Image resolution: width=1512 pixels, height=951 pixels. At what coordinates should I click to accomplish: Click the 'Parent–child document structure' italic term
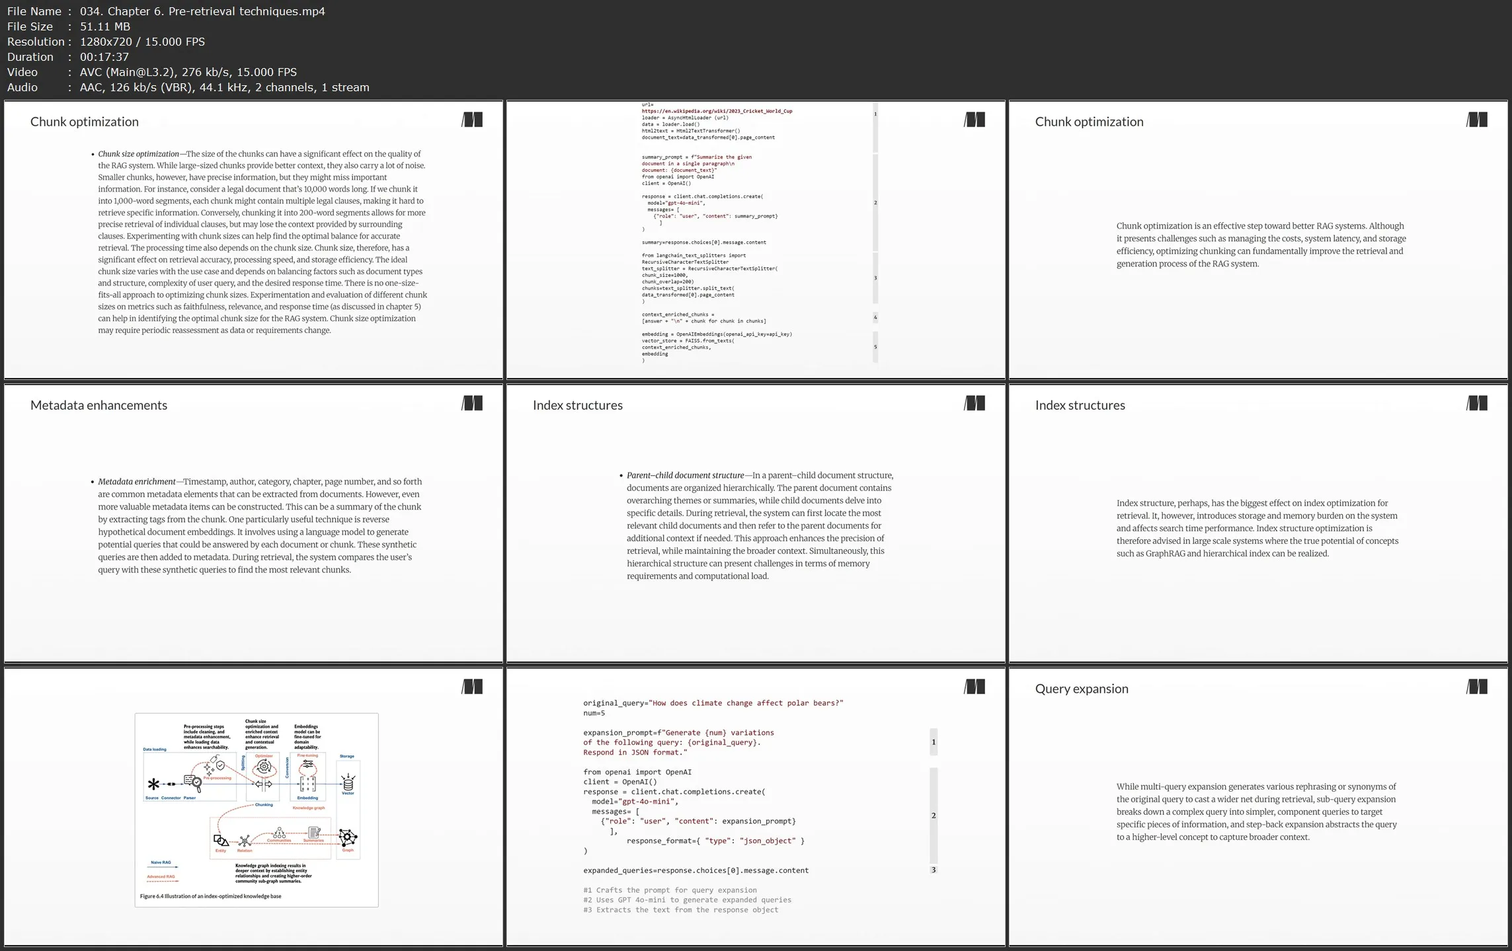686,475
